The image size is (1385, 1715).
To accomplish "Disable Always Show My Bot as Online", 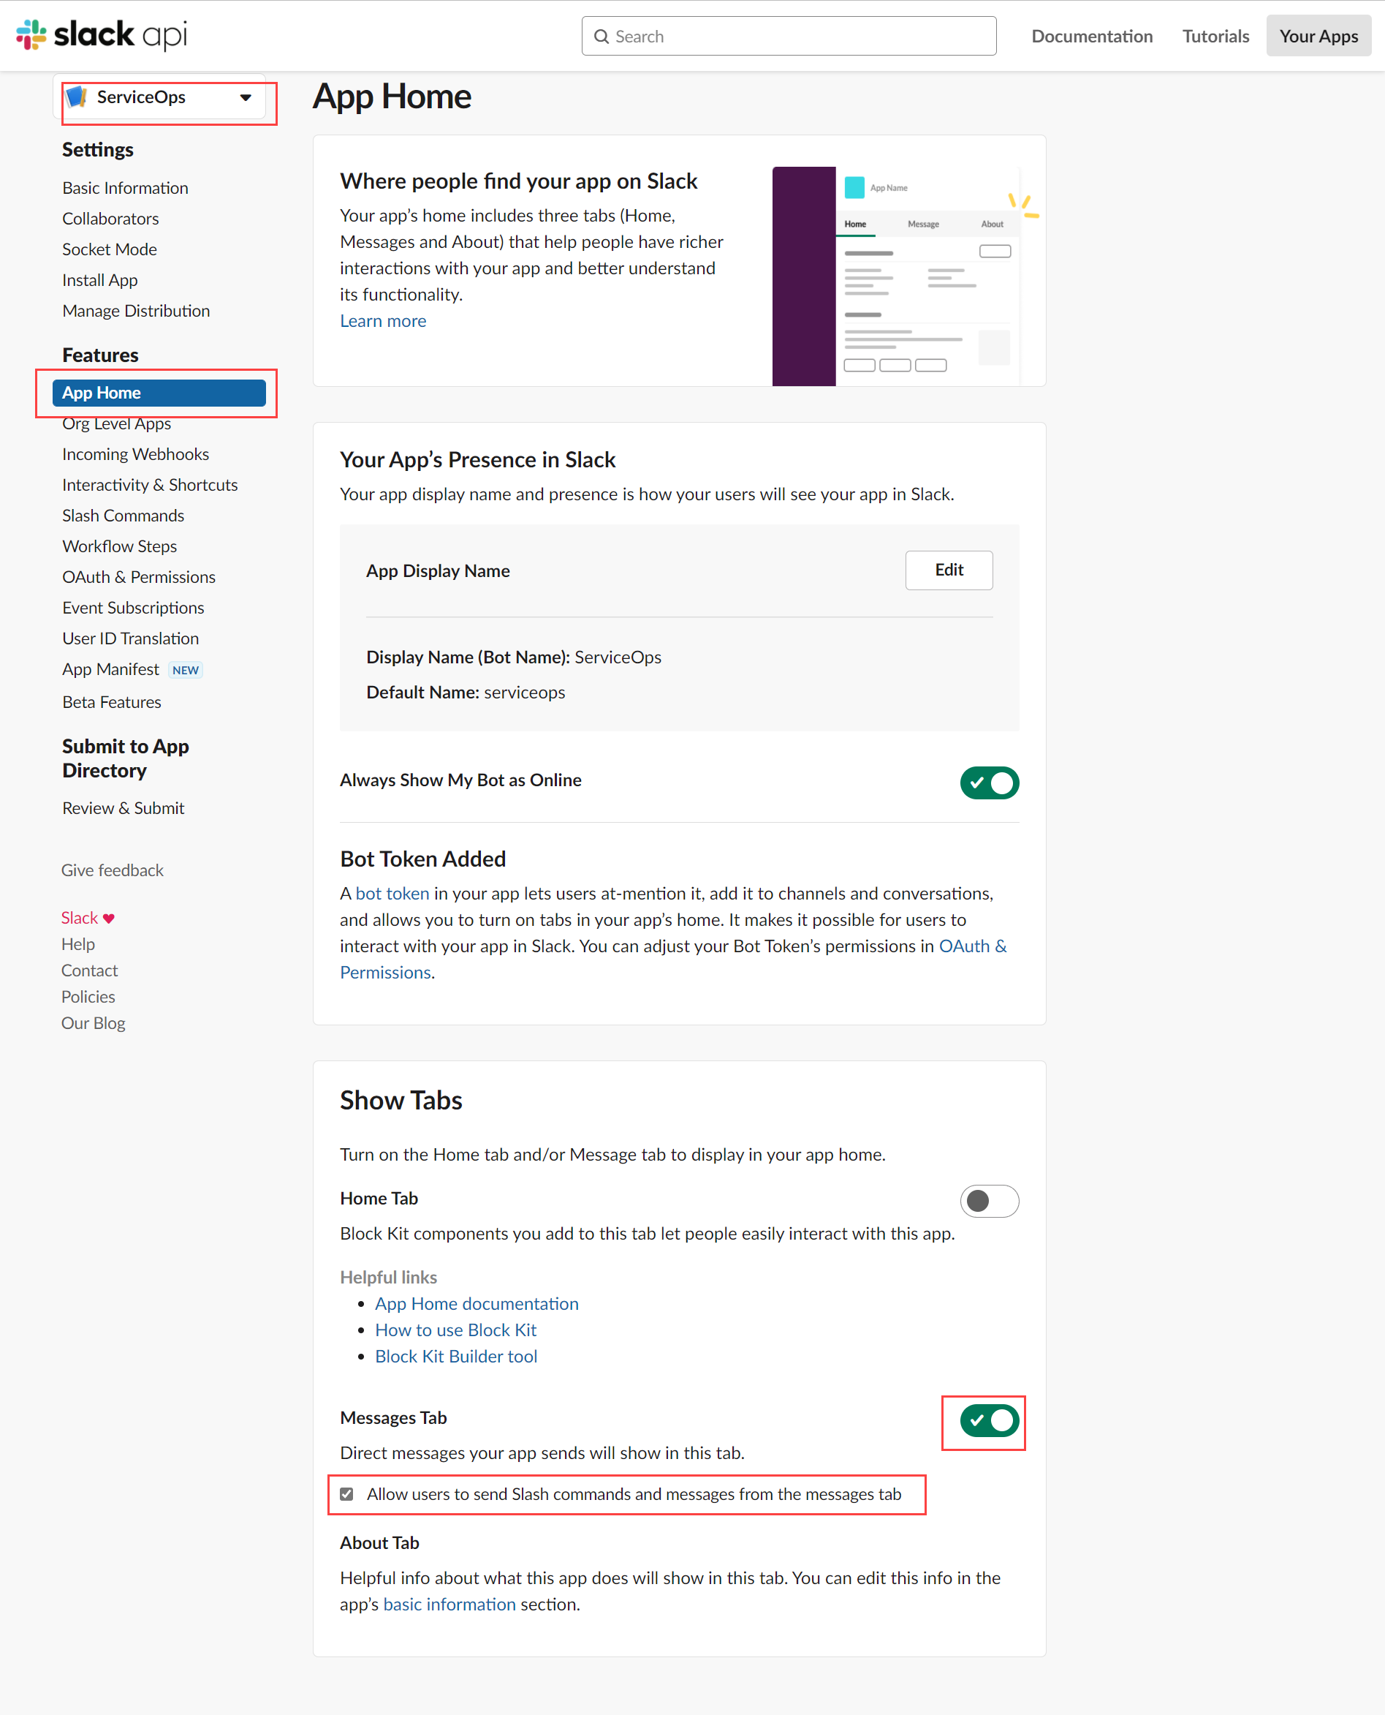I will (988, 783).
